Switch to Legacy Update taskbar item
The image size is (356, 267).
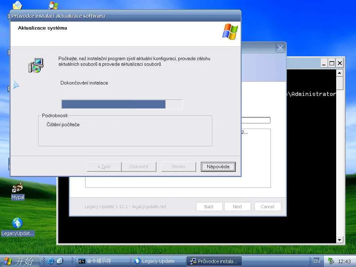tap(159, 261)
